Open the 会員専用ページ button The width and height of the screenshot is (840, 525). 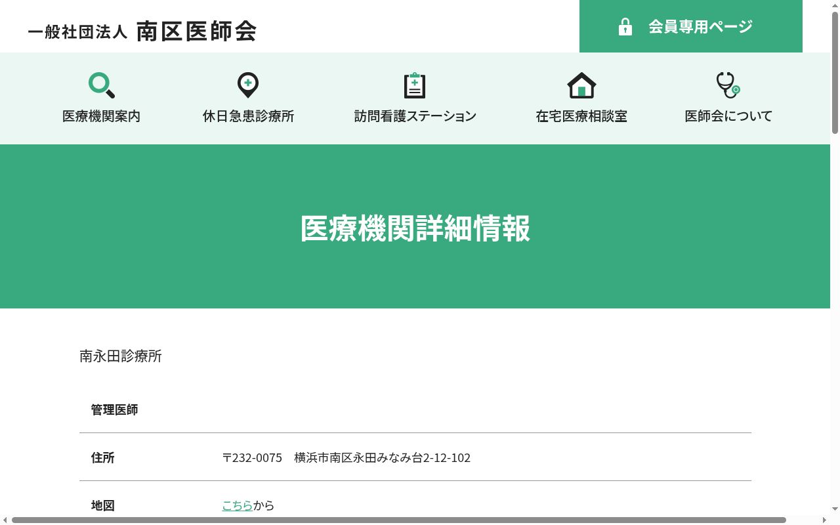(x=691, y=26)
